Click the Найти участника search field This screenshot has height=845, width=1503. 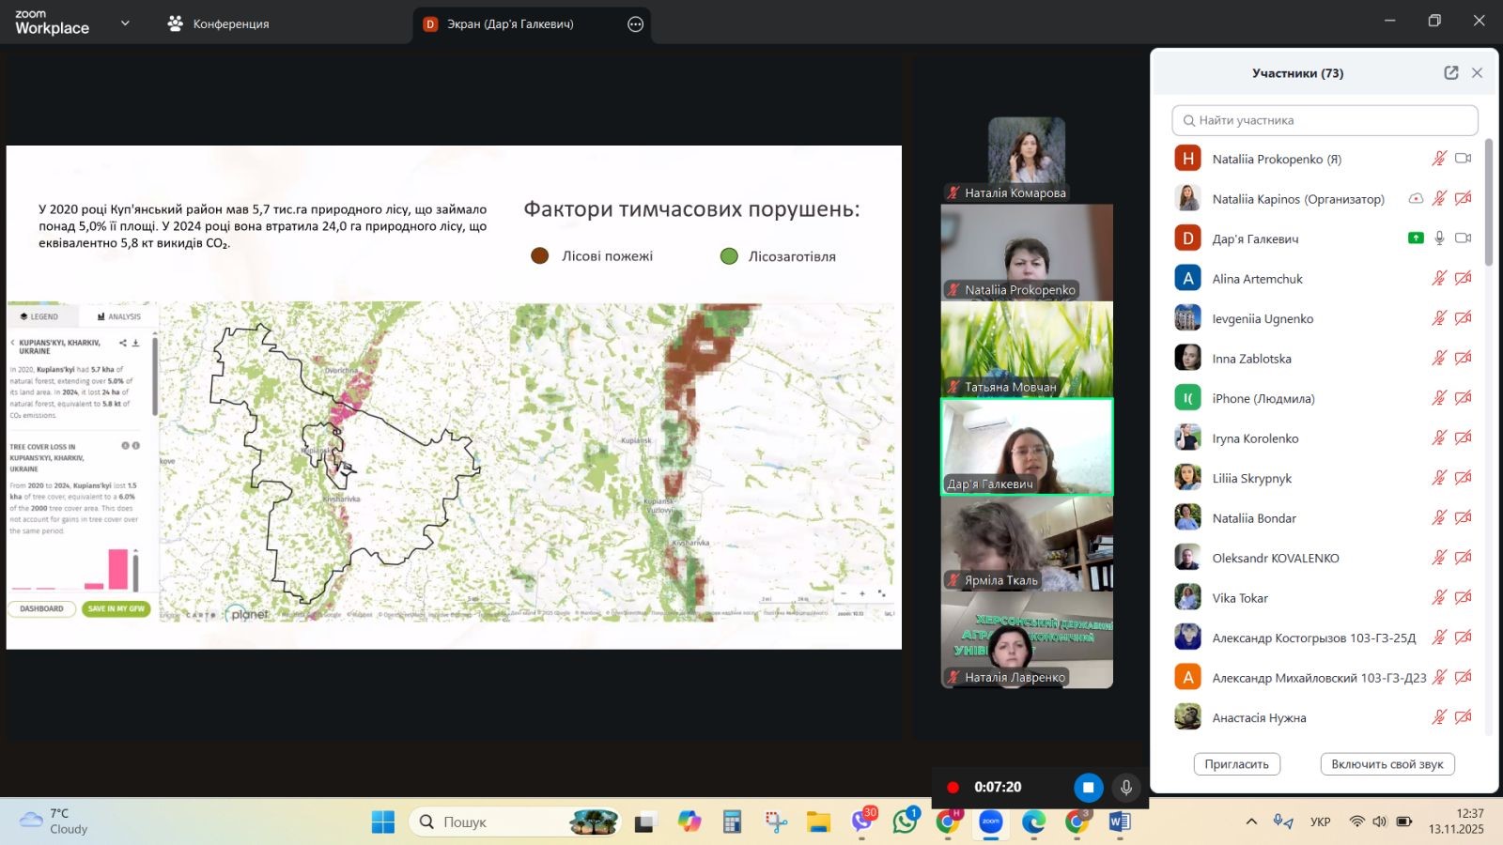1325,120
